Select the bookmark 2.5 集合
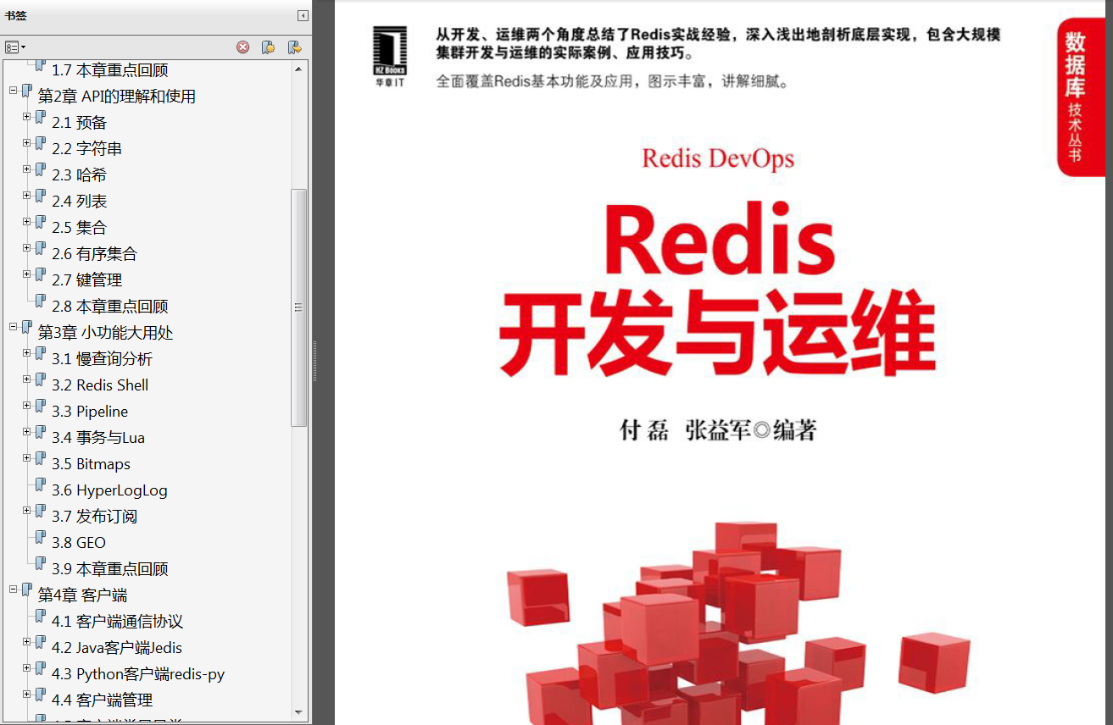 [79, 228]
